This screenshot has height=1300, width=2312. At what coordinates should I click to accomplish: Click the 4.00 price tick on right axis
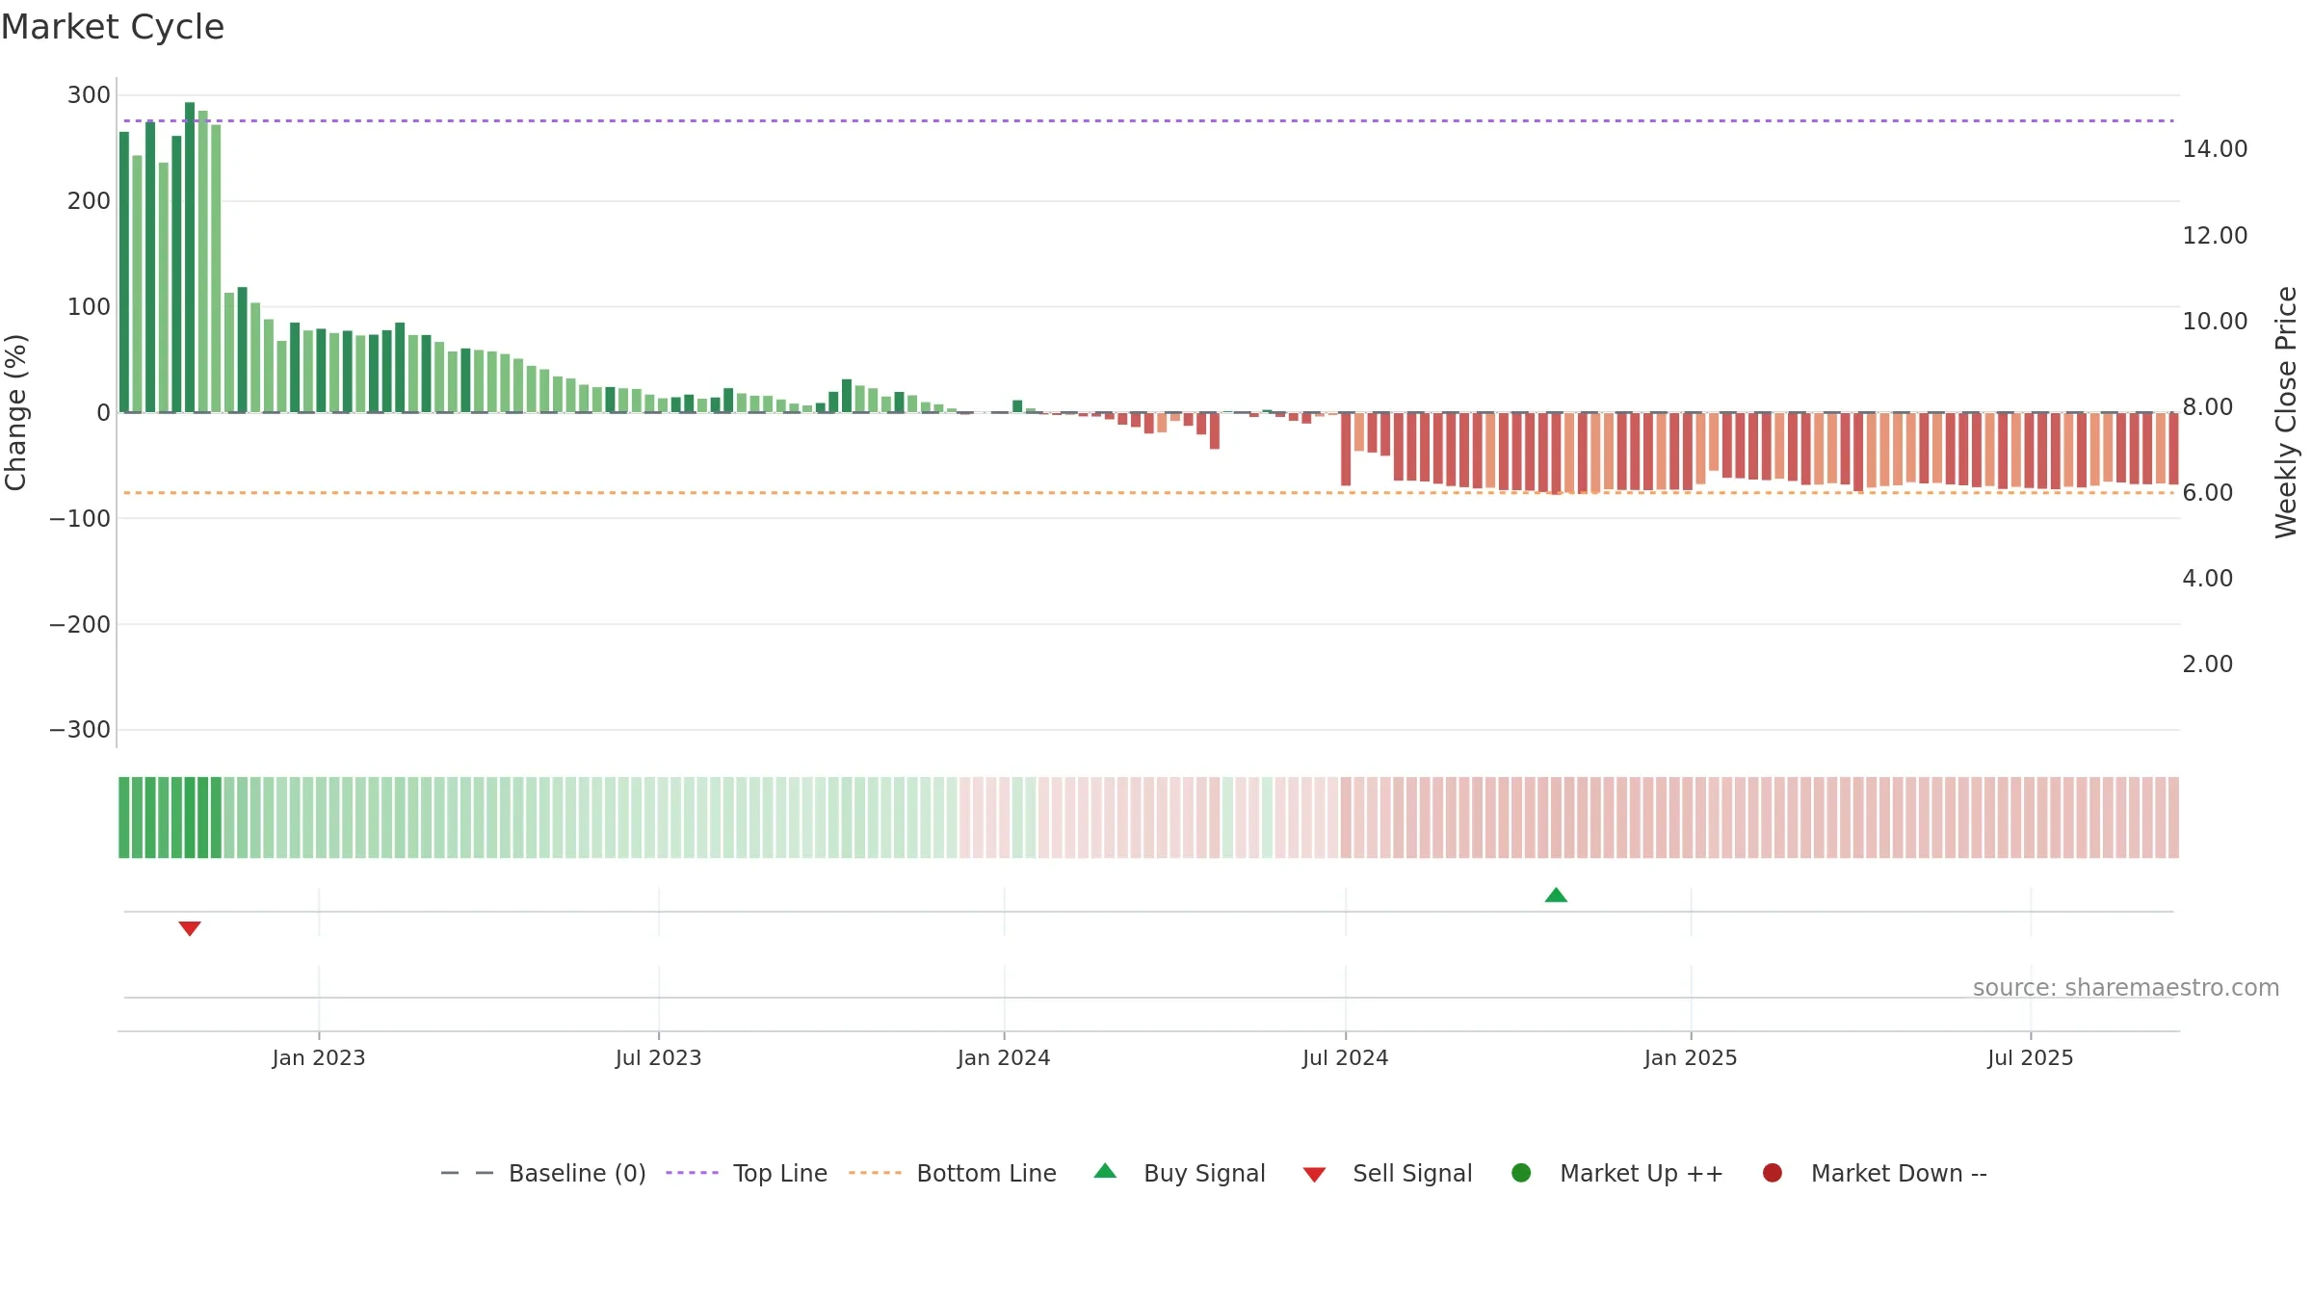(x=2207, y=579)
